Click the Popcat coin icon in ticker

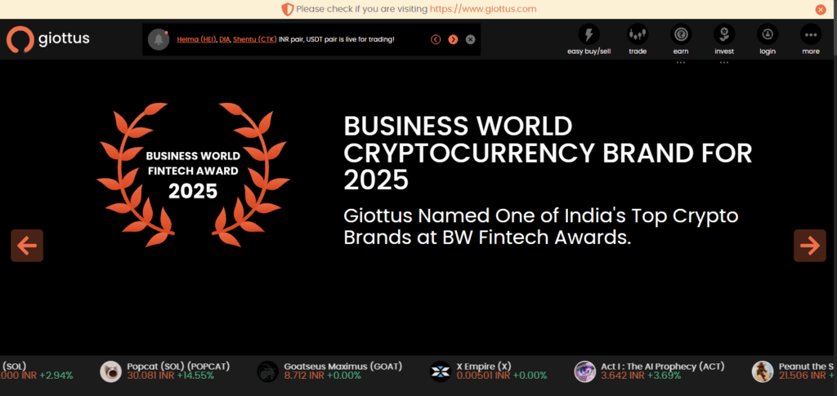pos(110,372)
